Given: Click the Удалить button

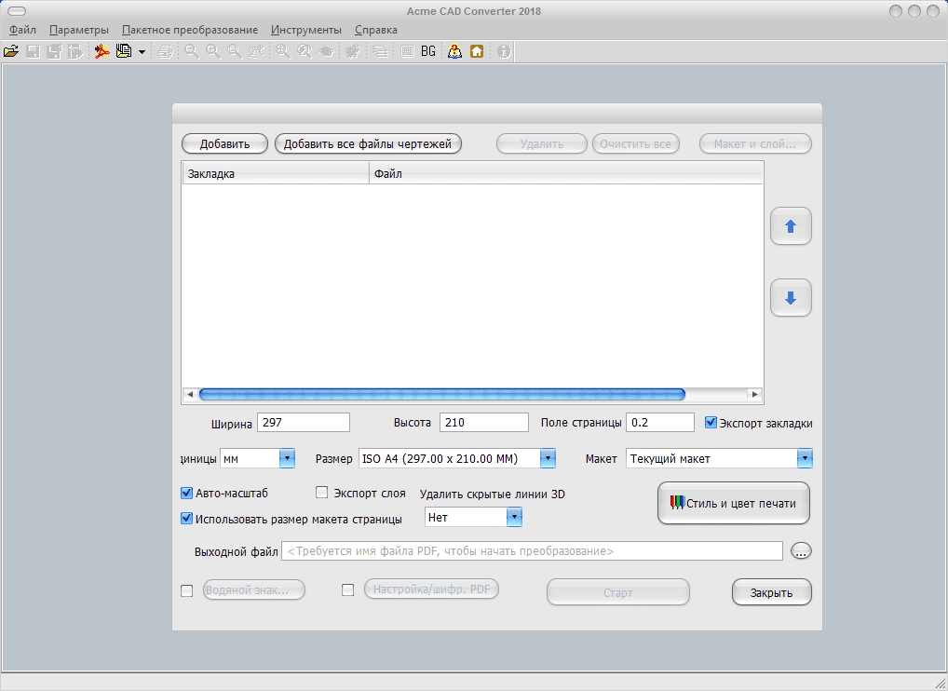Looking at the screenshot, I should tap(542, 144).
